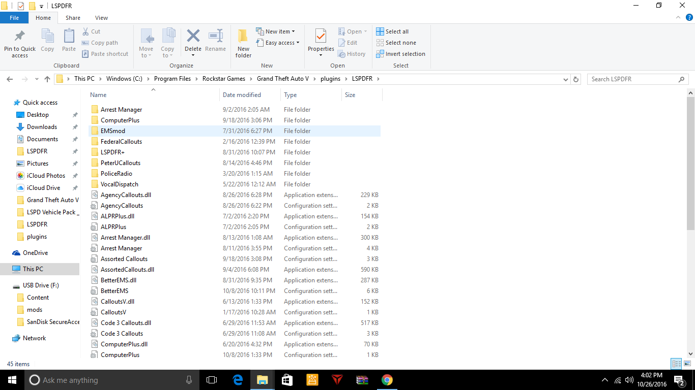Select Network in navigation pane
The height and width of the screenshot is (390, 695).
pos(34,338)
